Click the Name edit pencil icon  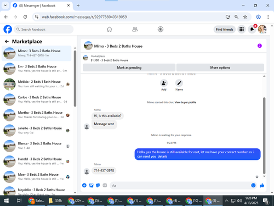point(179,83)
